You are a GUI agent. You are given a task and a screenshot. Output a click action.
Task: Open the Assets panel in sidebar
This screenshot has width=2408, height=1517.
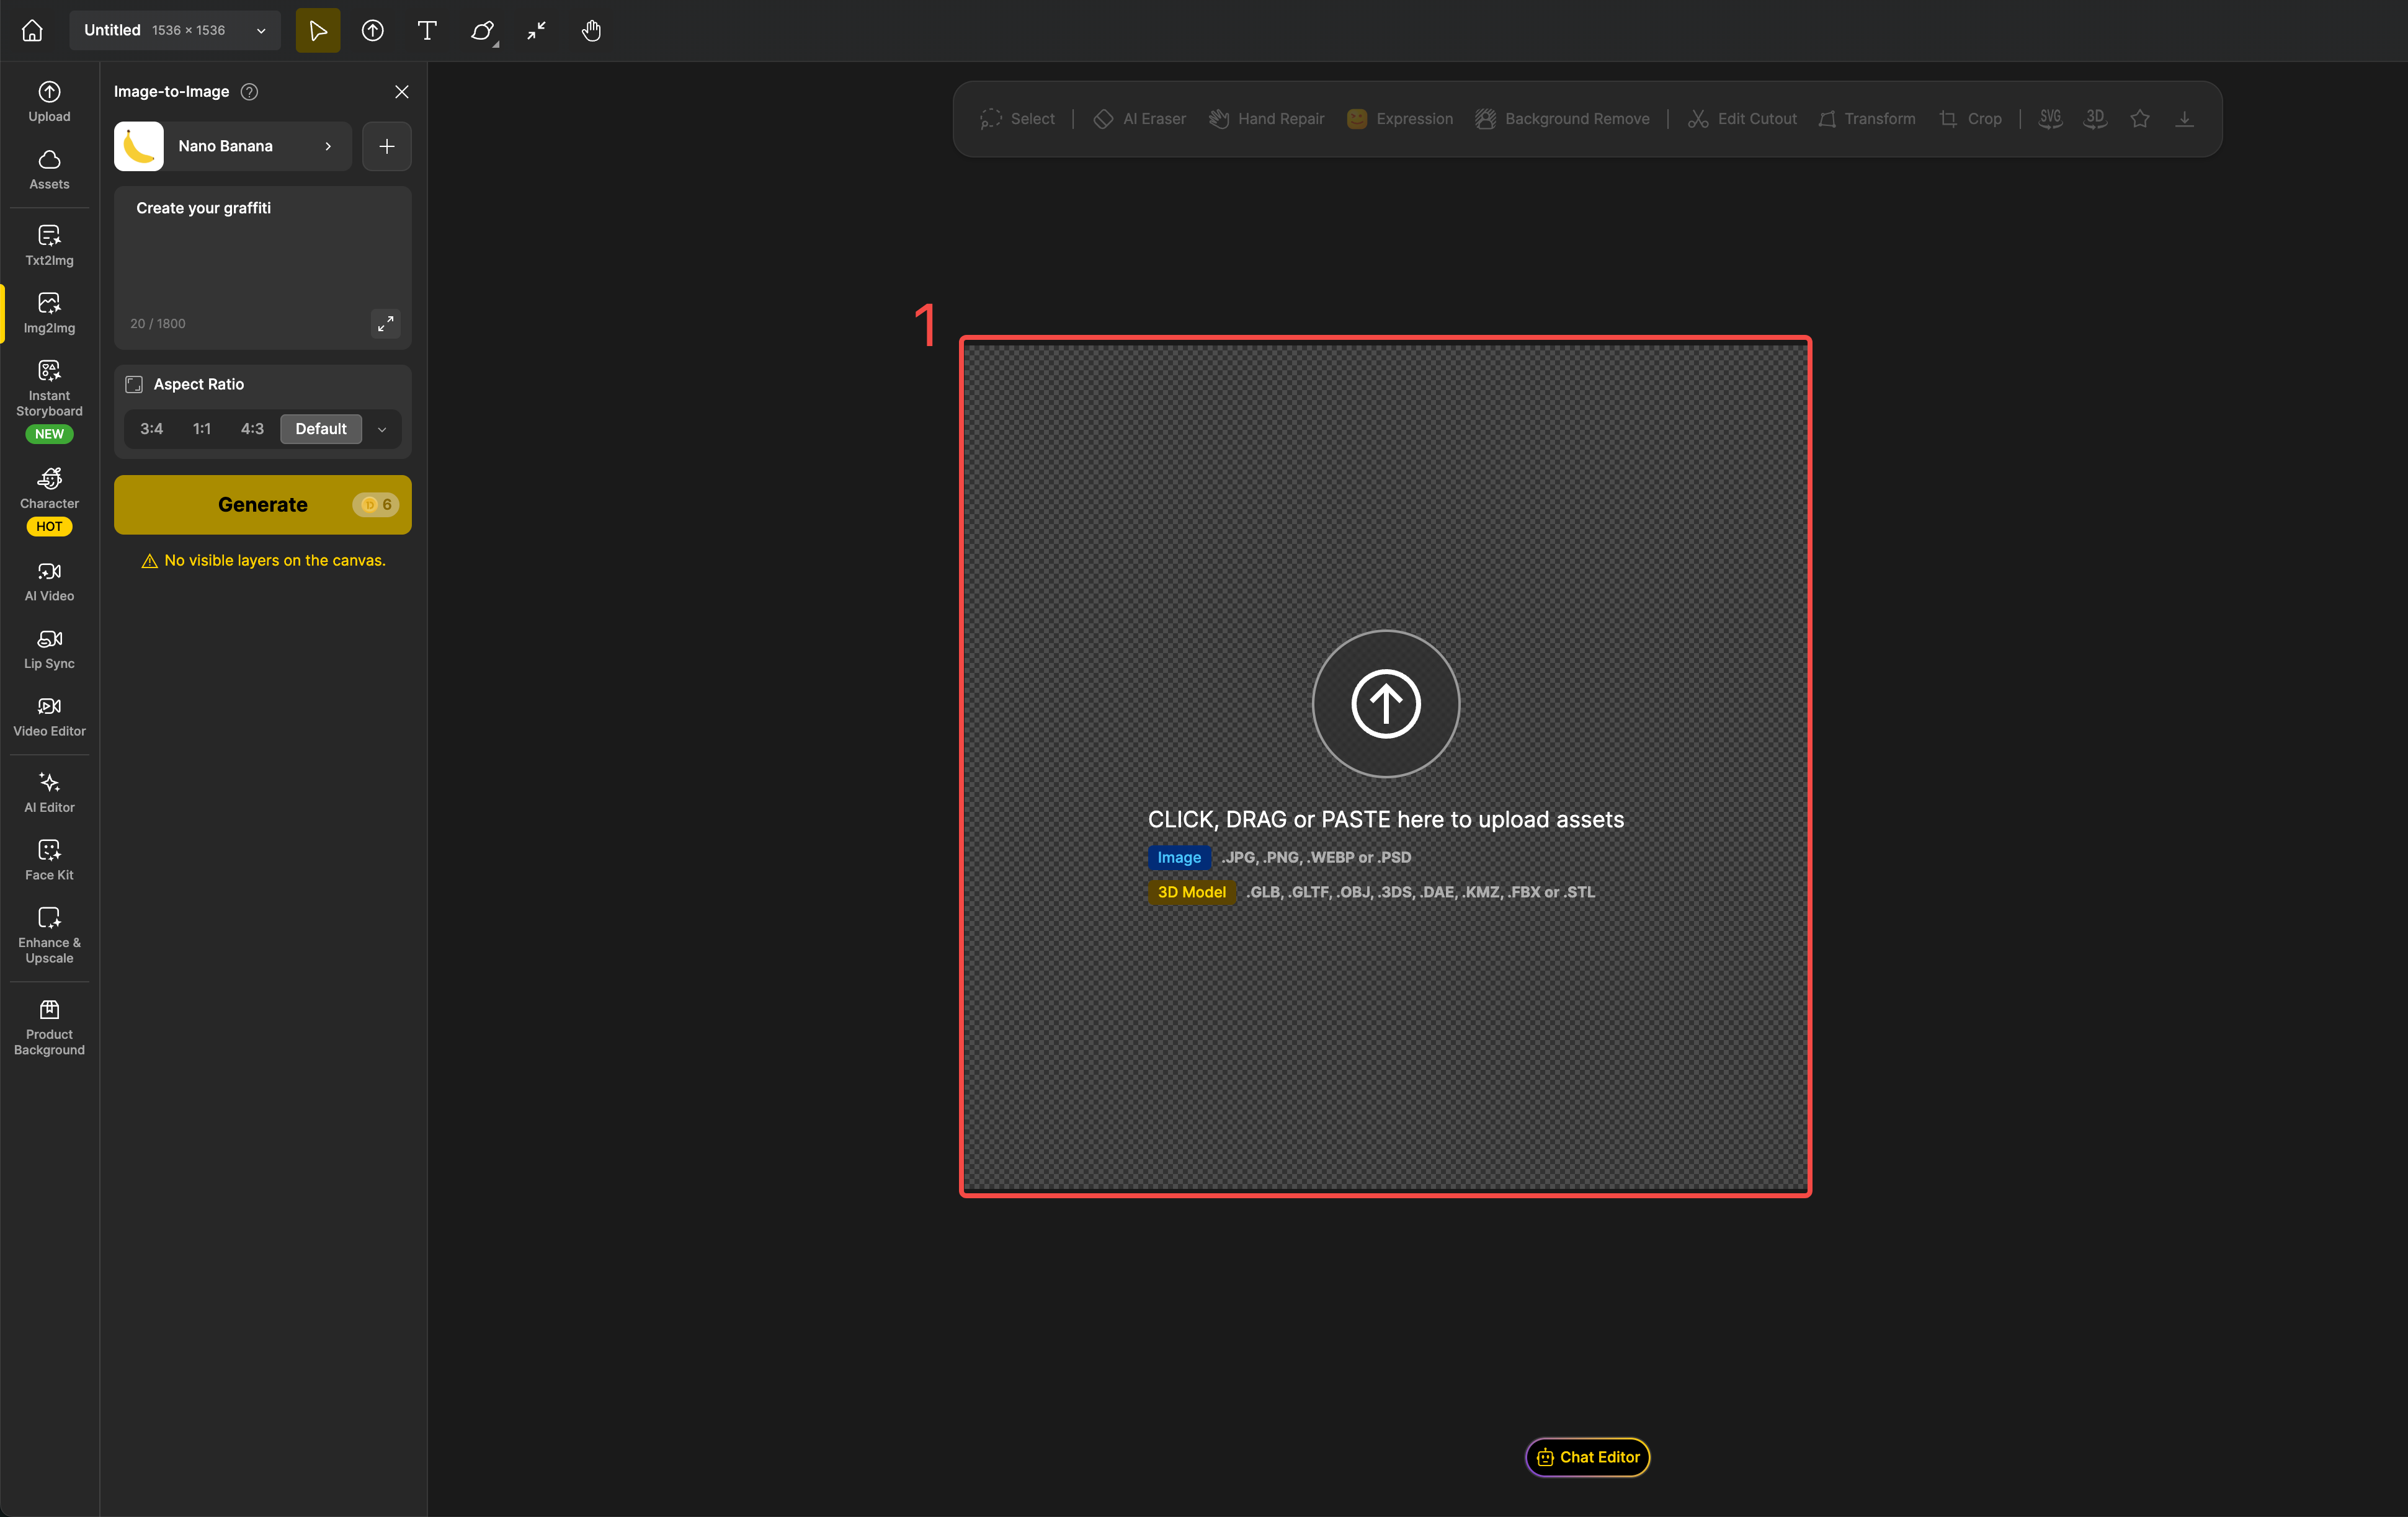click(49, 169)
